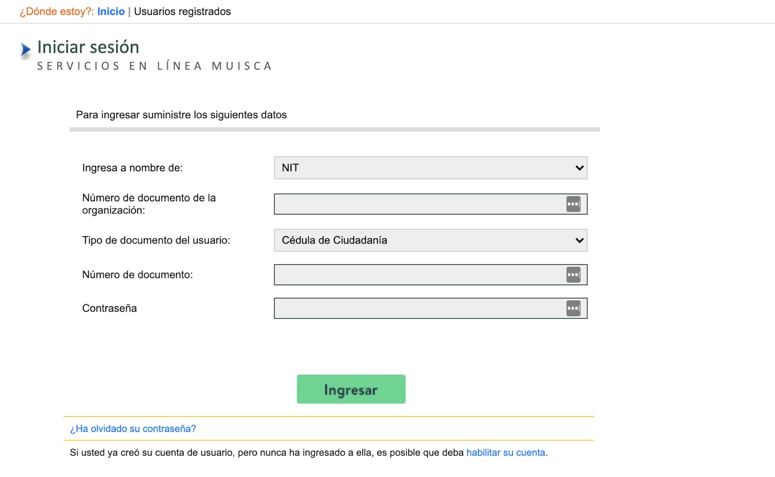
Task: Click the autofill icon in organization number field
Action: 573,204
